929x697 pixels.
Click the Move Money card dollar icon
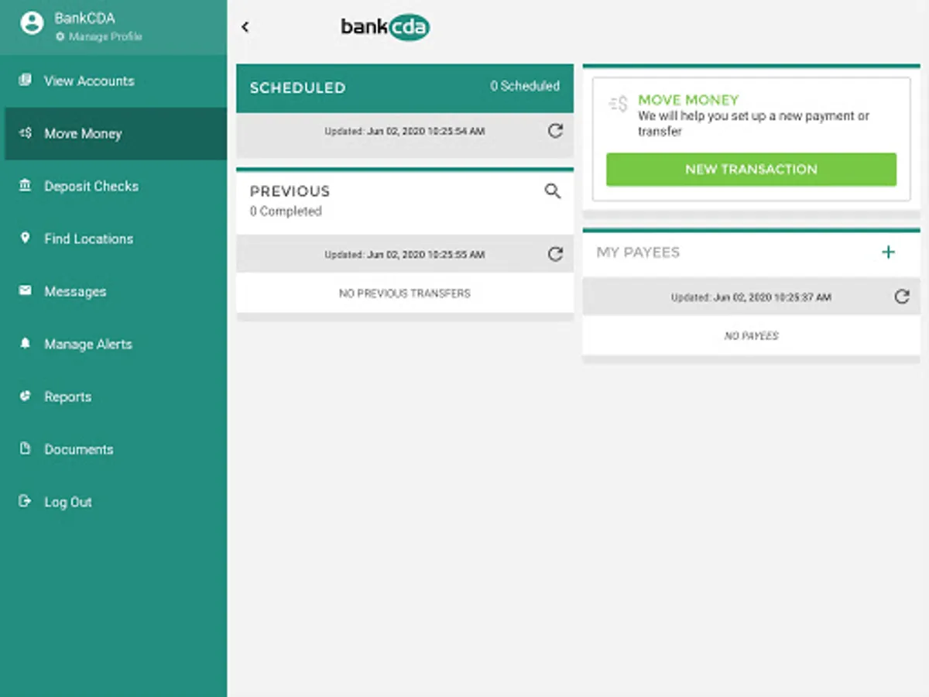618,104
